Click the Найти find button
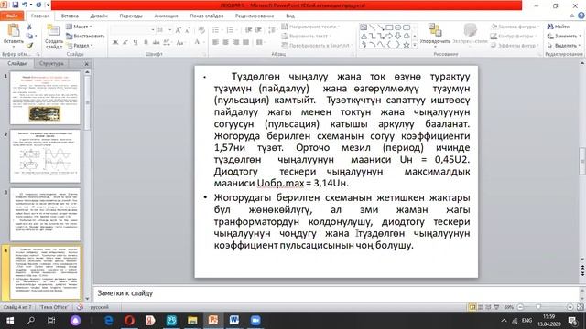The height and width of the screenshot is (329, 586). 559,27
